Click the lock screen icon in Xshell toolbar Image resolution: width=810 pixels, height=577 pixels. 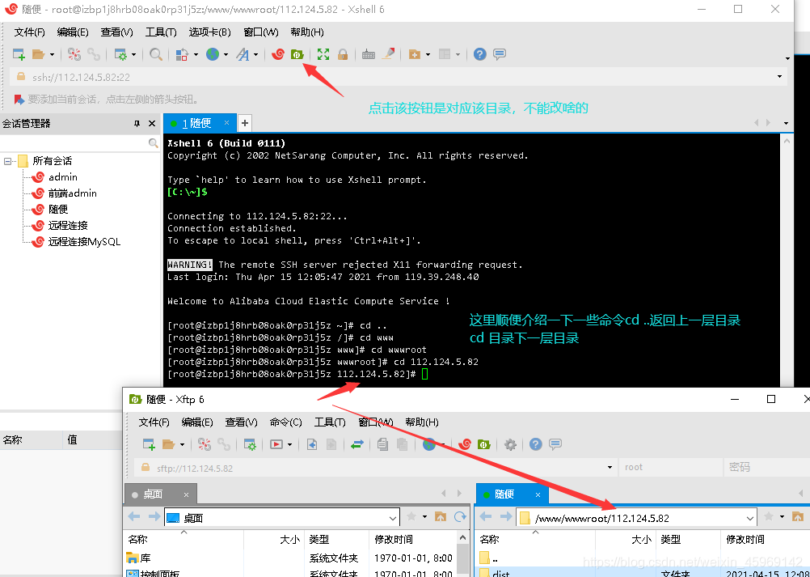(343, 54)
